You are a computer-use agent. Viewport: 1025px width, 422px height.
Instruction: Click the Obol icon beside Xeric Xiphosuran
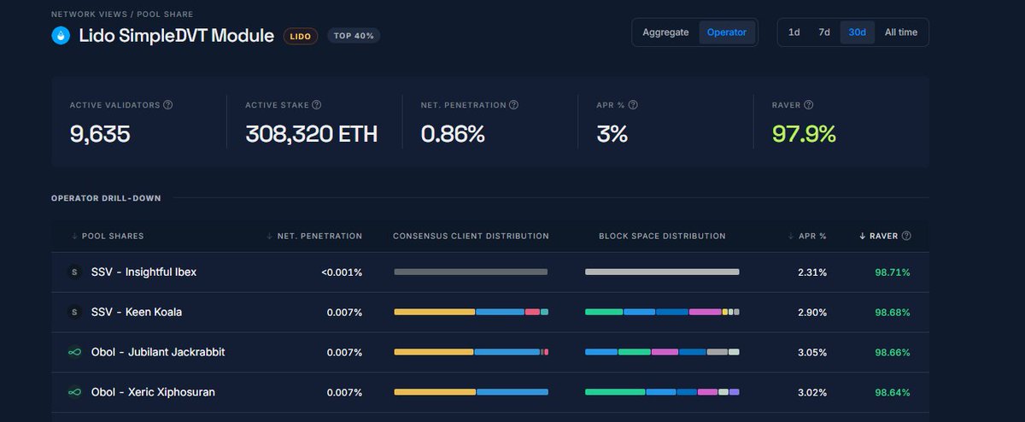coord(74,392)
